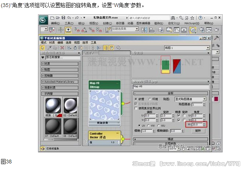251x170 pixels.
Task: Click the hammer utilities icon in the command panel
Action: (x=216, y=38)
